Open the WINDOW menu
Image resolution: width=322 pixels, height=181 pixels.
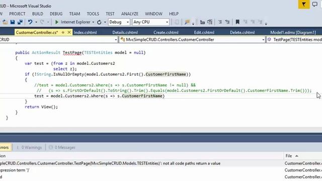coord(153,14)
